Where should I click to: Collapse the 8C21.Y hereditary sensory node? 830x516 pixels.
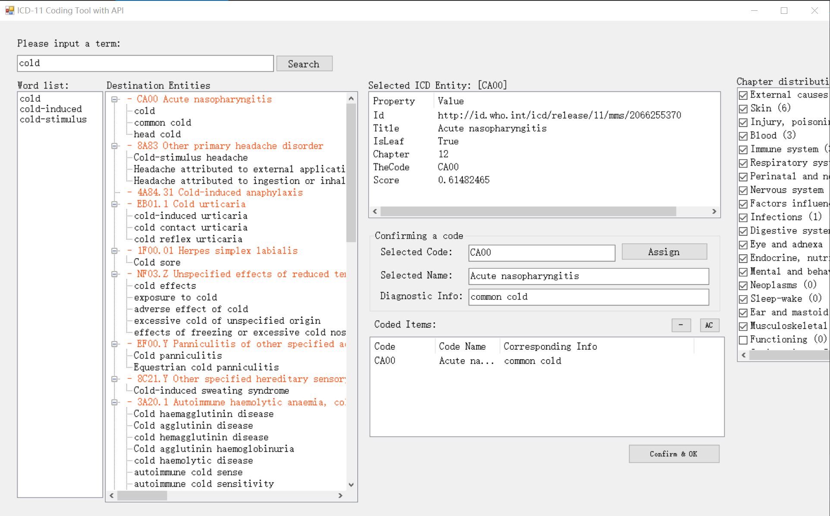coord(115,379)
